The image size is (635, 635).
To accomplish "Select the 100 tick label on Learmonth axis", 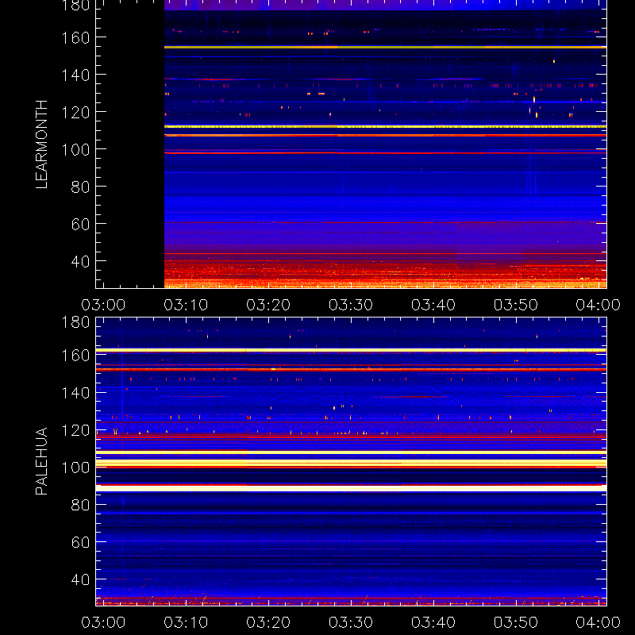I will (x=75, y=150).
